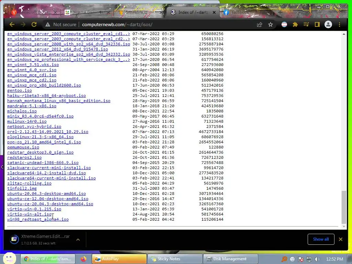Expand the download item options chevron
Viewport: 352px width, 264px height.
point(78,240)
